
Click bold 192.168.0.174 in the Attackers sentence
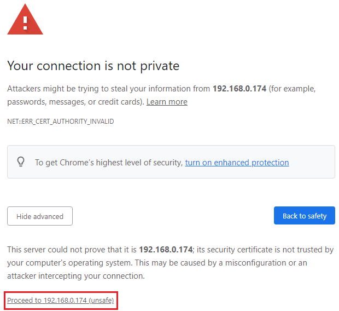click(239, 88)
